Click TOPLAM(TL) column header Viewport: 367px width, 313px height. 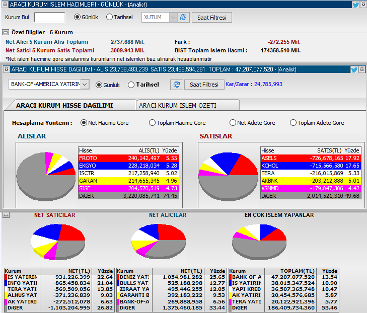click(x=298, y=271)
